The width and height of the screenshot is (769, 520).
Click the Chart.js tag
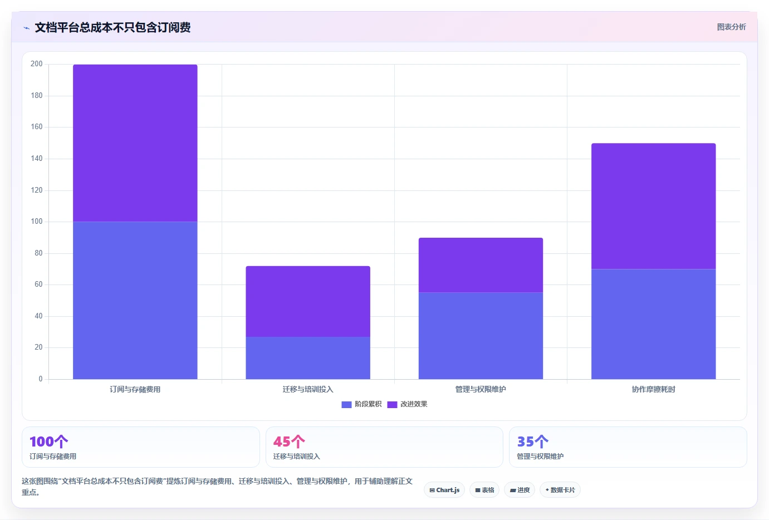pos(444,490)
